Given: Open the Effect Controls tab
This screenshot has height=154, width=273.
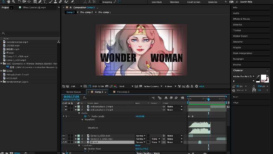Looking at the screenshot, I should [34, 8].
